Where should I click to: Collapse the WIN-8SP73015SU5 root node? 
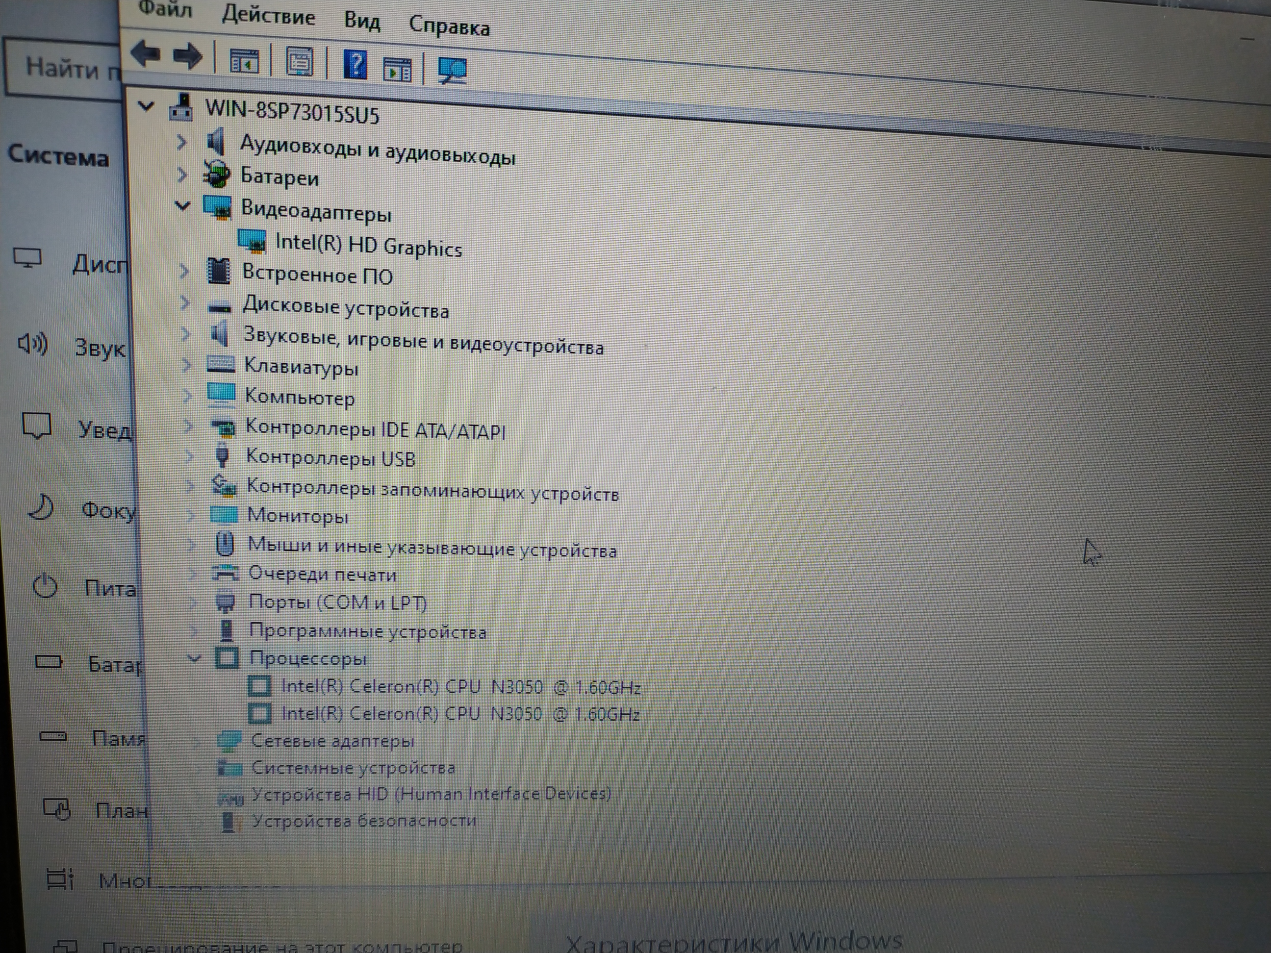146,106
